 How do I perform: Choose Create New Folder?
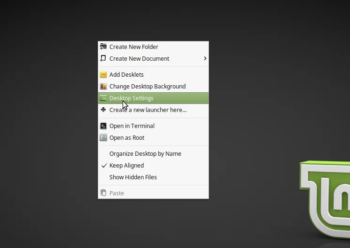153,47
